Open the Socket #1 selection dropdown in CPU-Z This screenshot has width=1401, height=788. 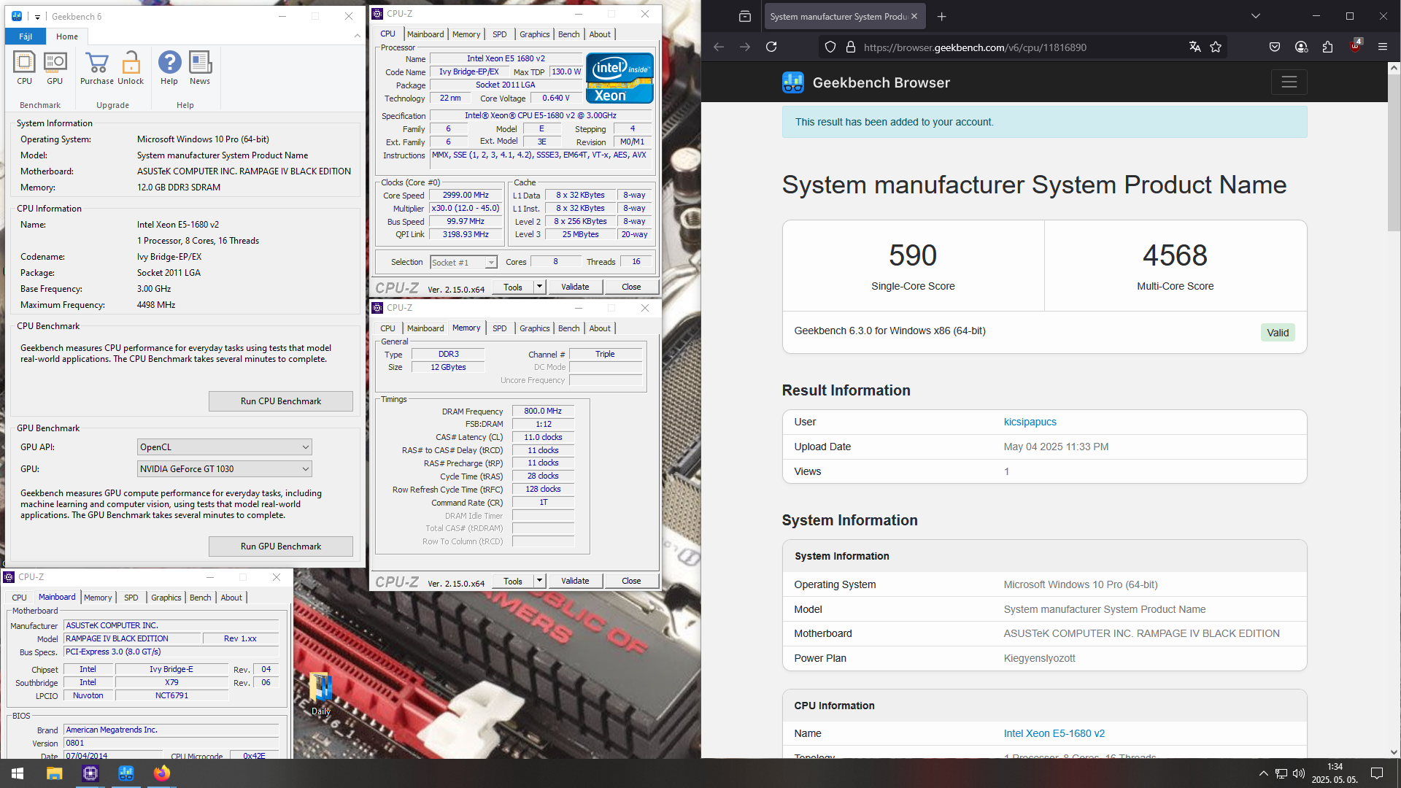tap(463, 263)
